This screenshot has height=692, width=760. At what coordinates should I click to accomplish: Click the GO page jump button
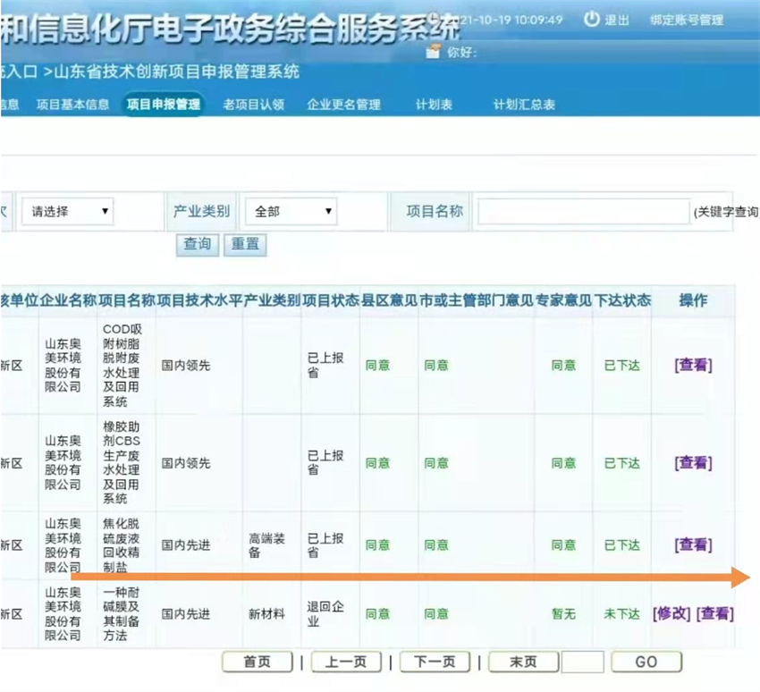(x=646, y=662)
